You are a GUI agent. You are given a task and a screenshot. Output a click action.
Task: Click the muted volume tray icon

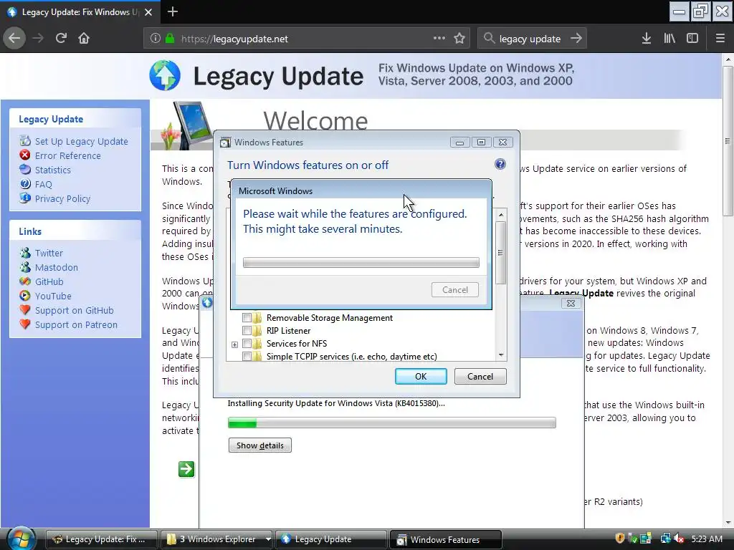(679, 539)
